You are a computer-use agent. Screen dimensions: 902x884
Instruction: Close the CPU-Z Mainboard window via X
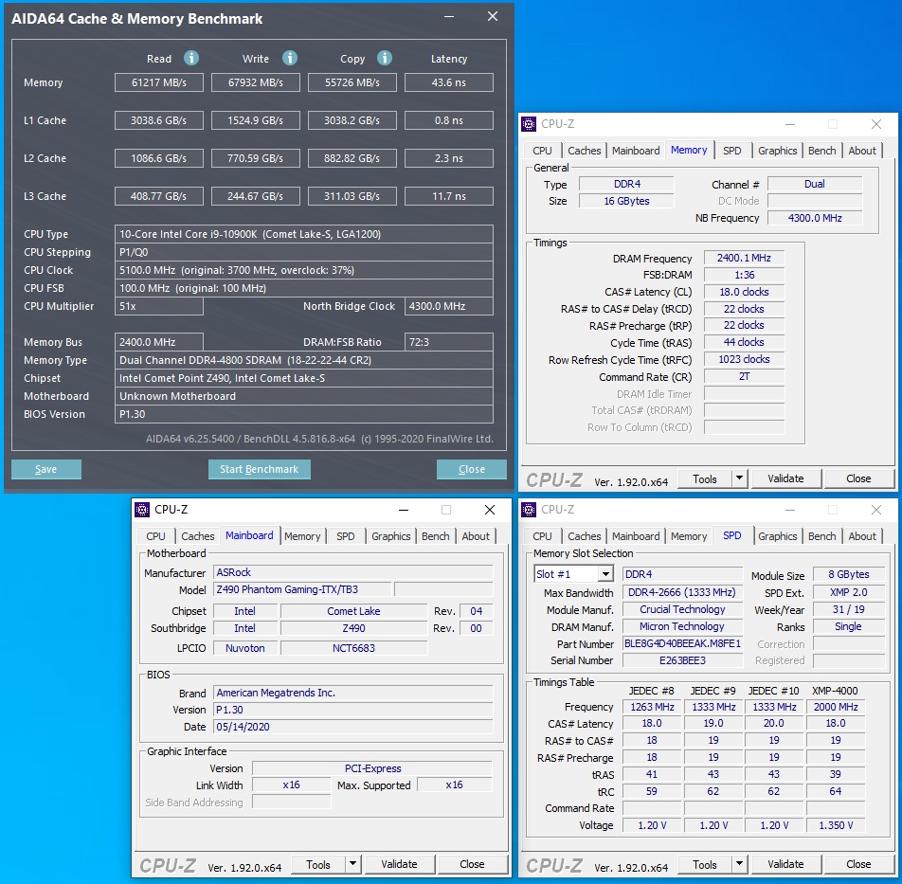[x=490, y=510]
